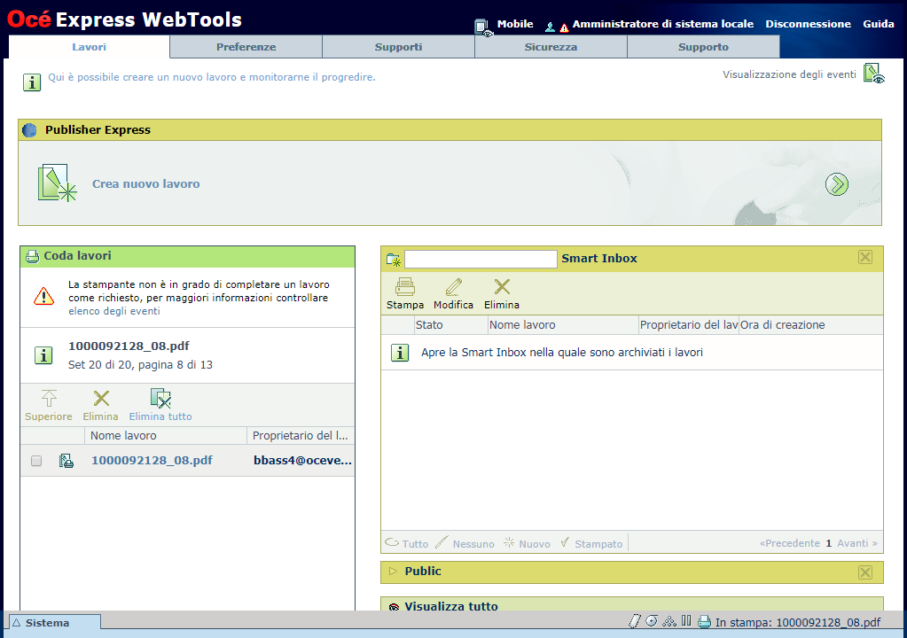The image size is (907, 638).
Task: Open the Visualizzazione degli eventi icon
Action: pos(873,74)
